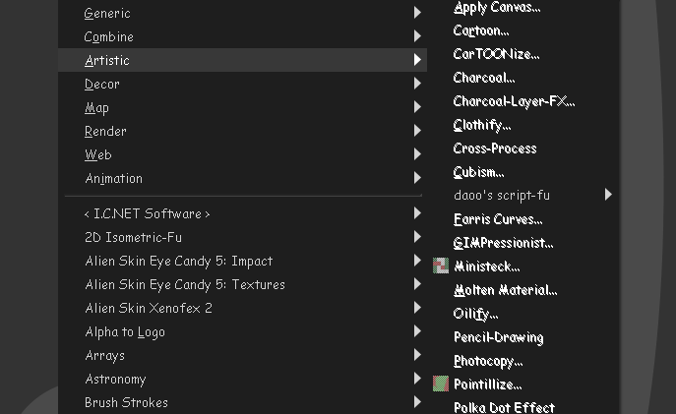Expand arrow beside Generic

pos(417,13)
